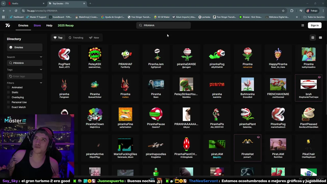Open the FRENCHAHOMIE emote
Screen dimensions: 327x184
tap(278, 88)
